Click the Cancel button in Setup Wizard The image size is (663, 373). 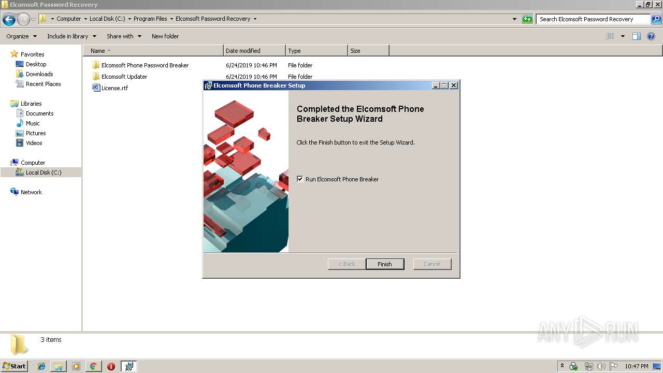pyautogui.click(x=432, y=264)
